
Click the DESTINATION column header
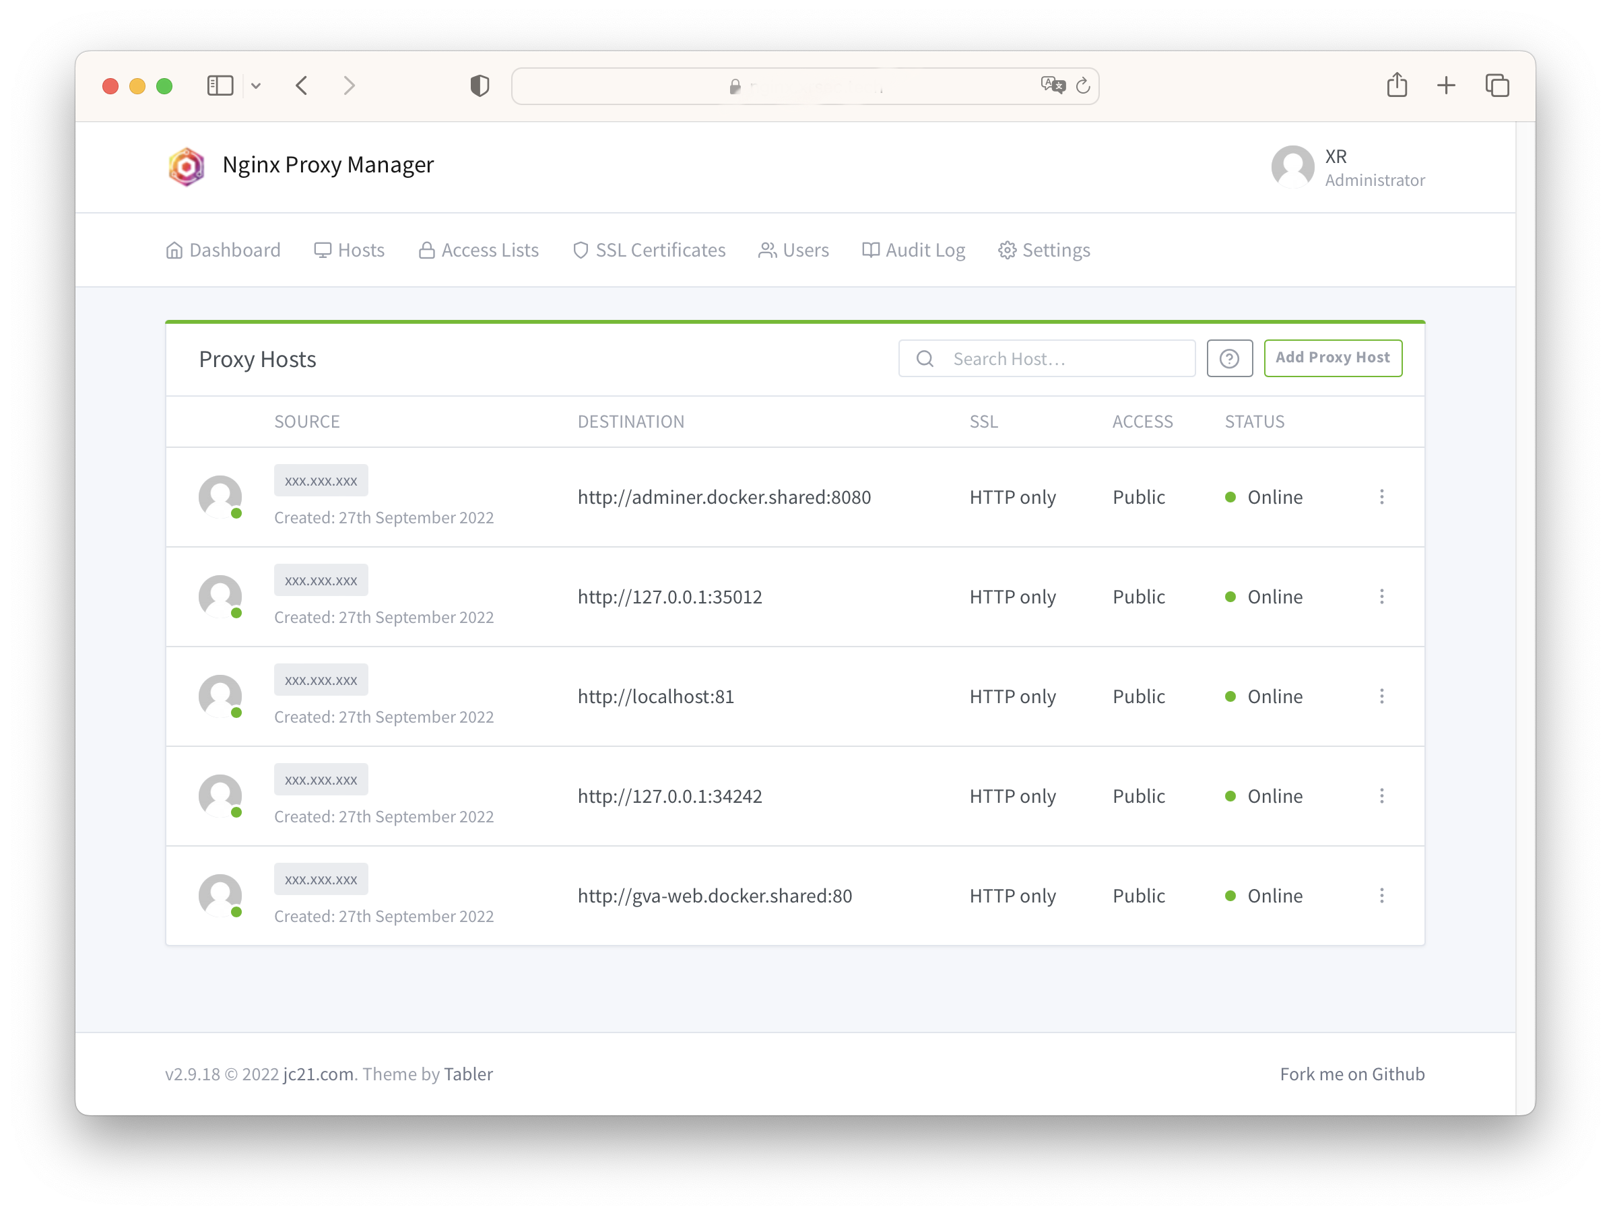[x=630, y=422]
